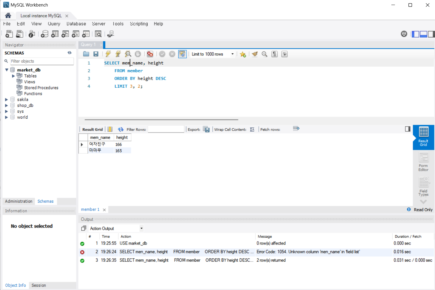Switch to the Session tab
The image size is (435, 290).
39,285
